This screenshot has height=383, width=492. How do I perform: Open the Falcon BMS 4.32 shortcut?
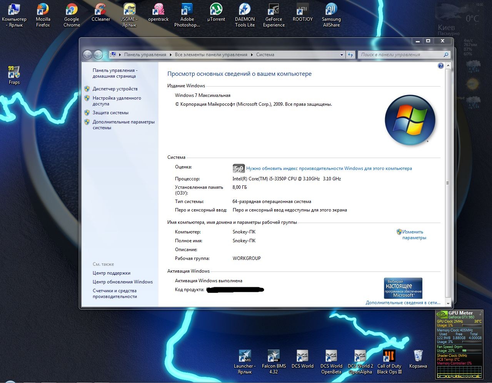coord(274,362)
